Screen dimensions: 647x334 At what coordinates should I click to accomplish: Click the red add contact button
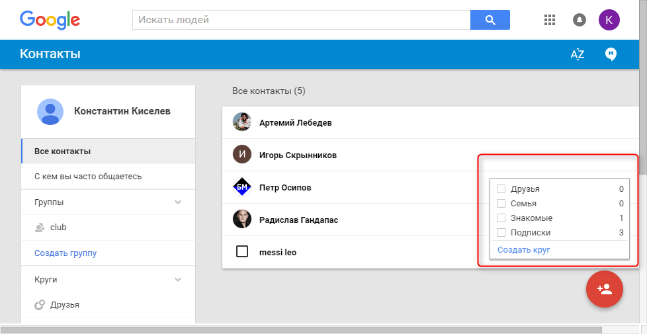604,290
